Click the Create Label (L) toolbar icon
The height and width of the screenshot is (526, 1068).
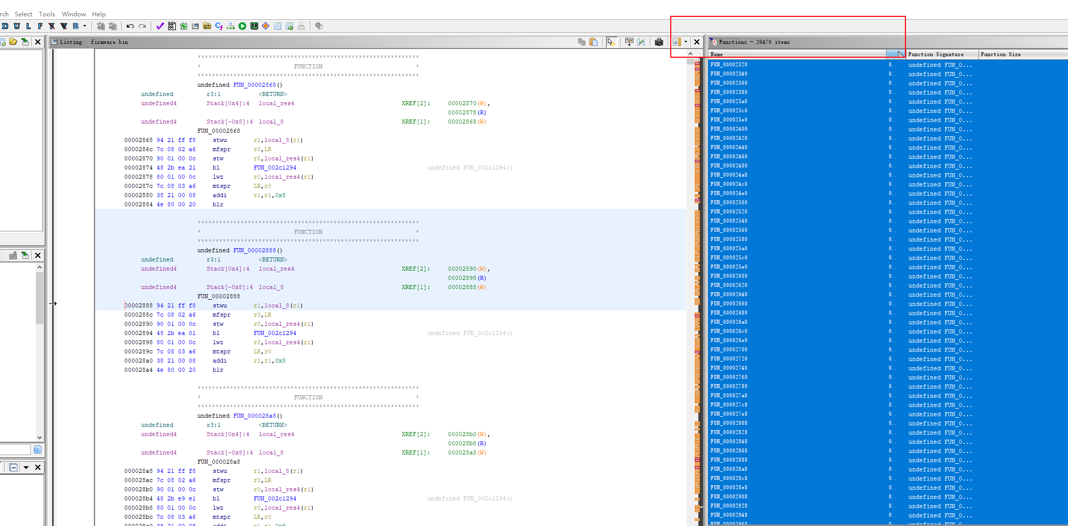pyautogui.click(x=28, y=26)
